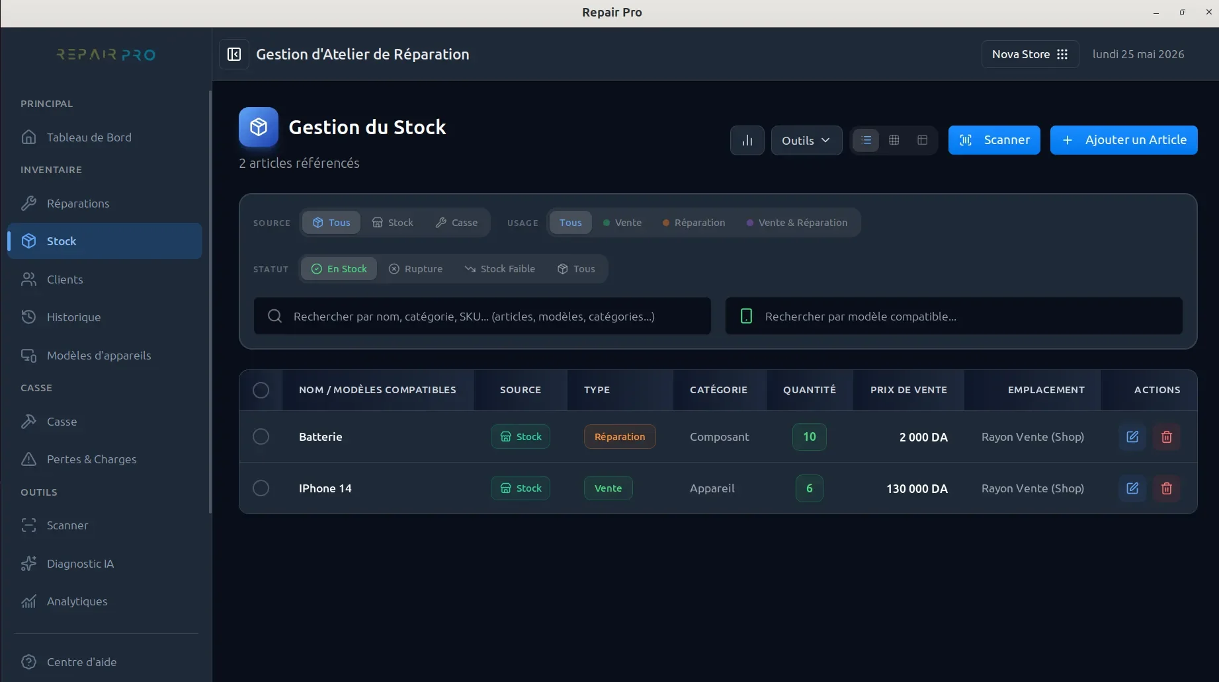Viewport: 1219px width, 682px height.
Task: Delete the IPhone 14 article
Action: tap(1167, 488)
